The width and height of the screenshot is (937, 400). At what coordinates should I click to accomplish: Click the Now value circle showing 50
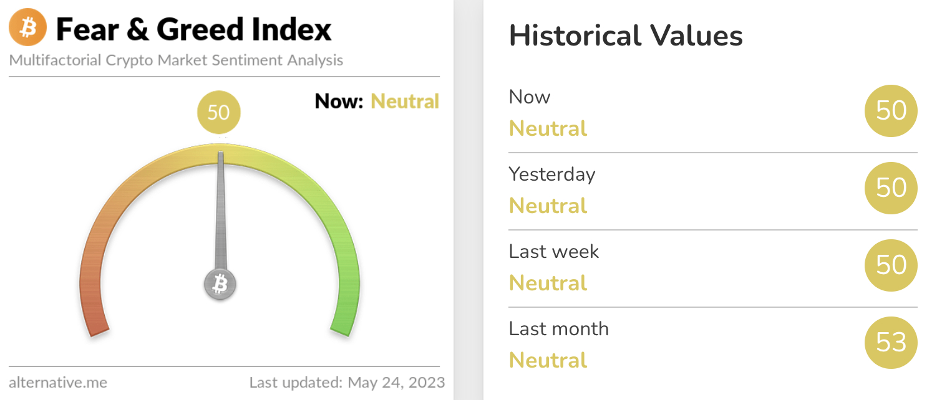[x=891, y=111]
